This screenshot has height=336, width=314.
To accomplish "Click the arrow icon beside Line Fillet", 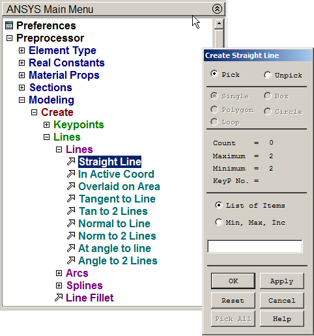I will 59,298.
